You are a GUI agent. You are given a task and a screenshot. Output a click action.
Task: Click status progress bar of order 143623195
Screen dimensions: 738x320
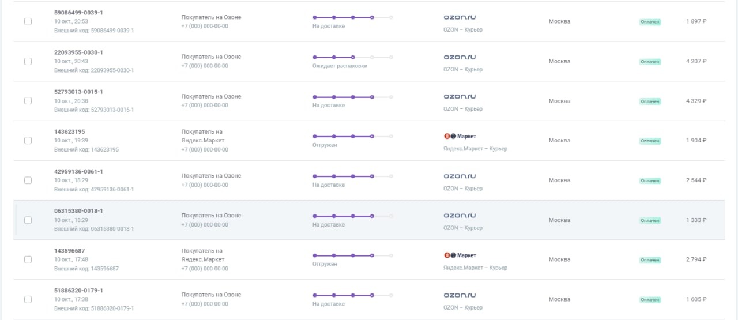352,137
